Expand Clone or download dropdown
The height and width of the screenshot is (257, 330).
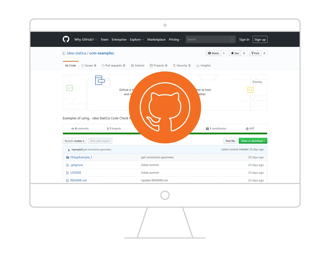pos(253,141)
